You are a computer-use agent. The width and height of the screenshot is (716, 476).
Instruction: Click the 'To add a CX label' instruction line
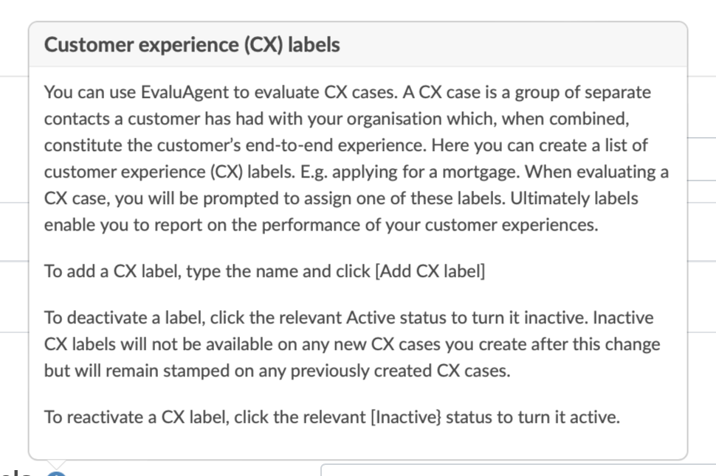coord(265,271)
